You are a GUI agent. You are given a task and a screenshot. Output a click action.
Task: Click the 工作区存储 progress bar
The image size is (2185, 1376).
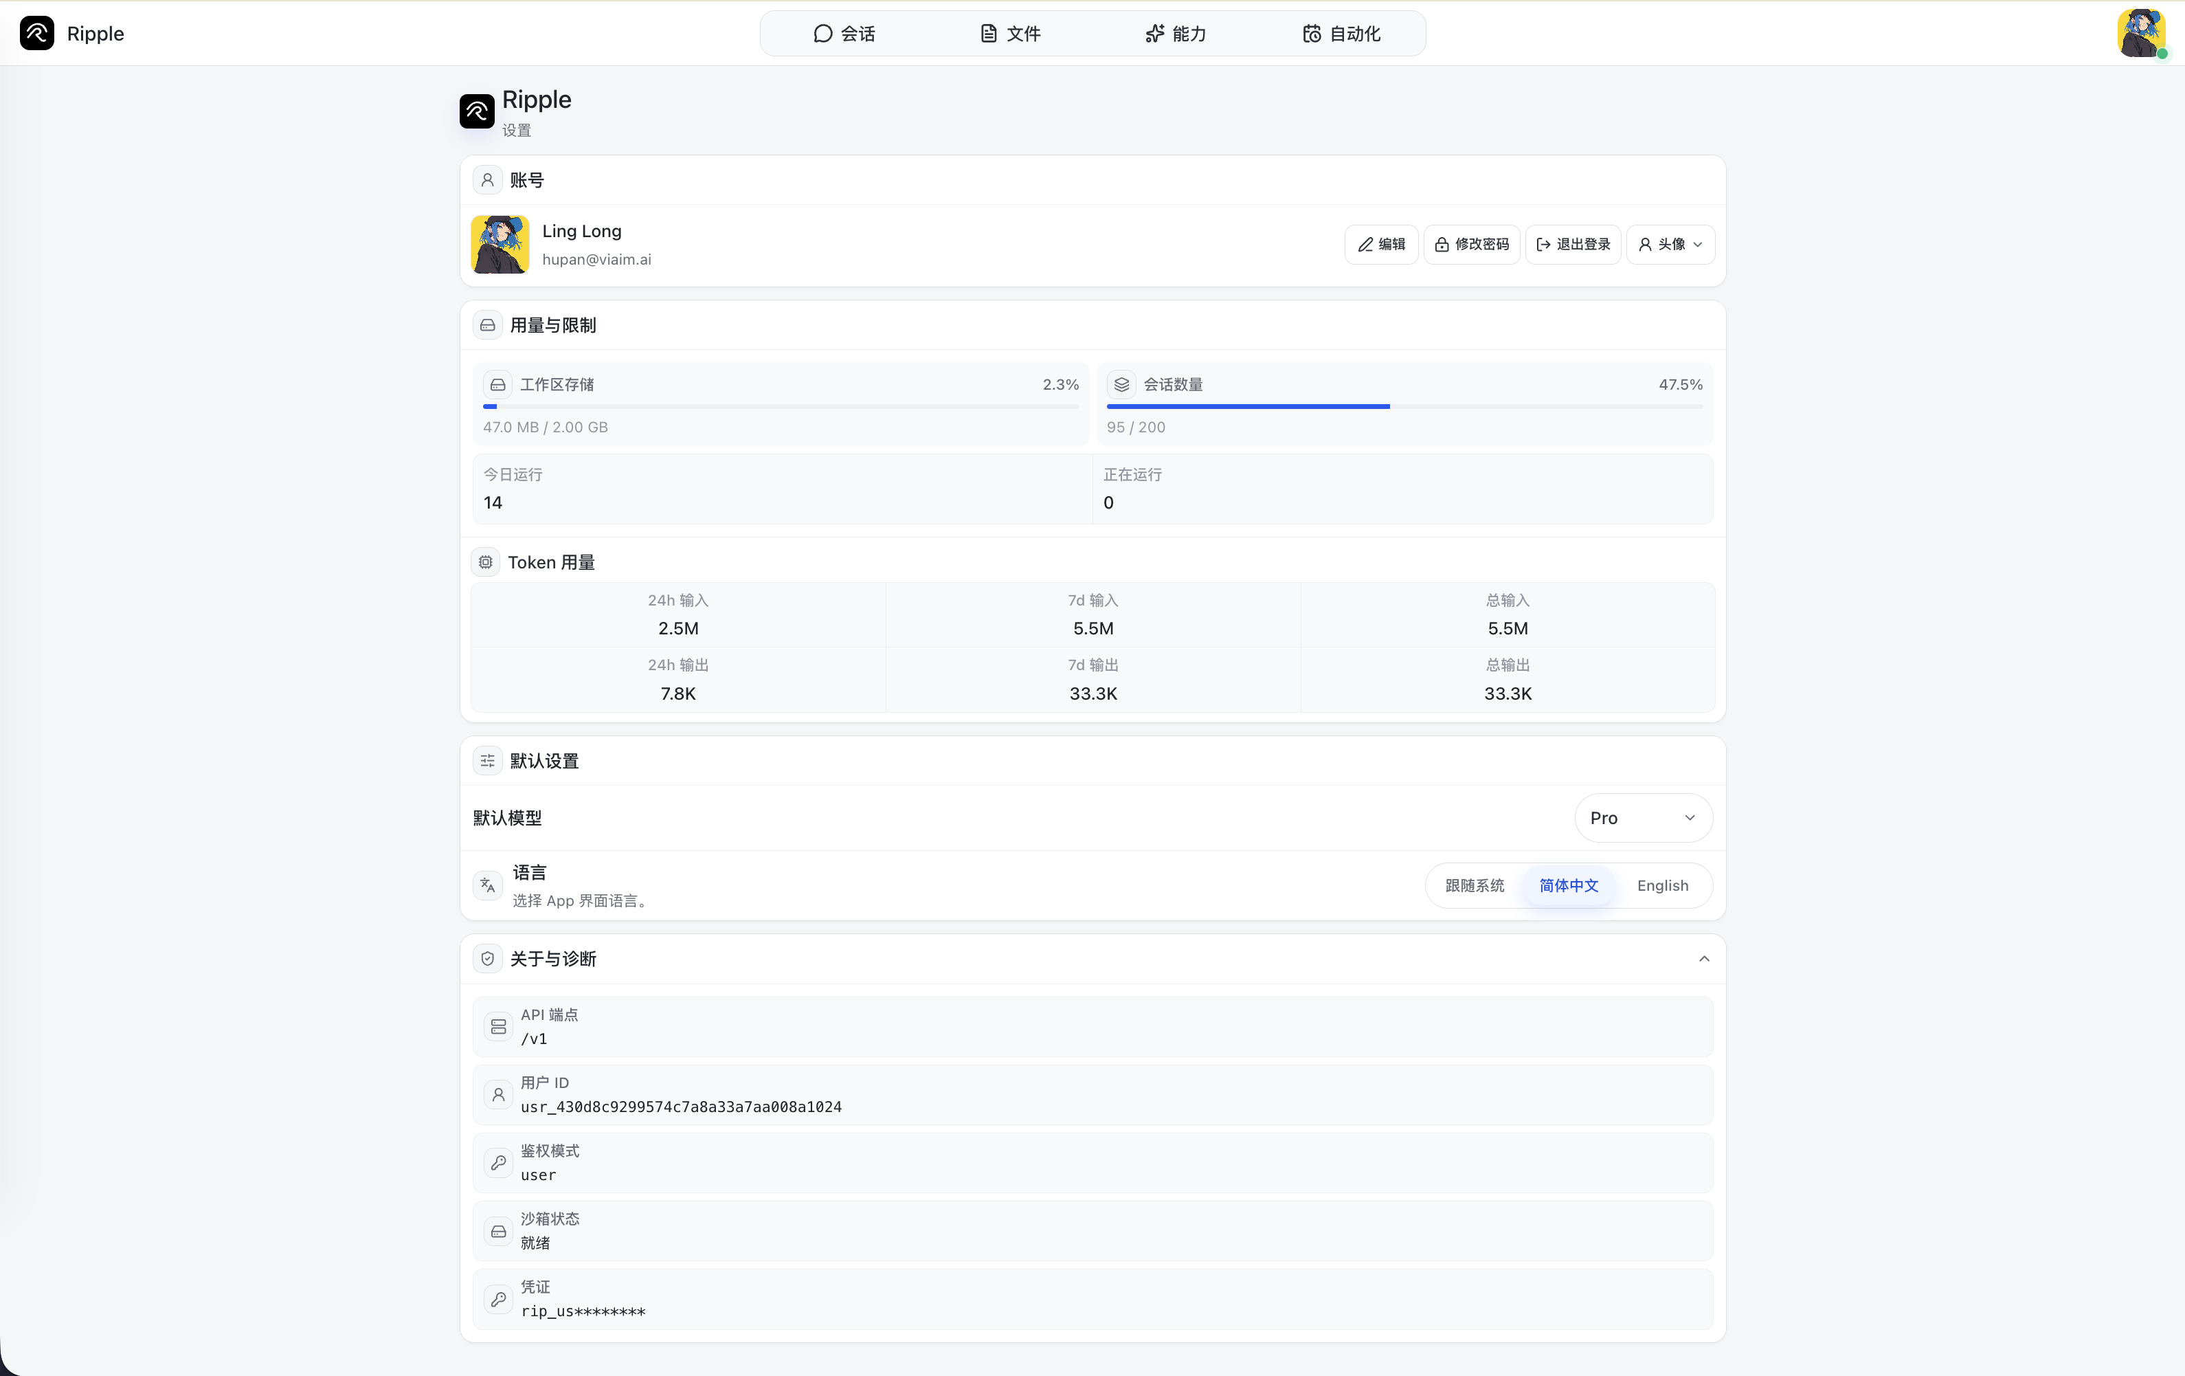[781, 407]
